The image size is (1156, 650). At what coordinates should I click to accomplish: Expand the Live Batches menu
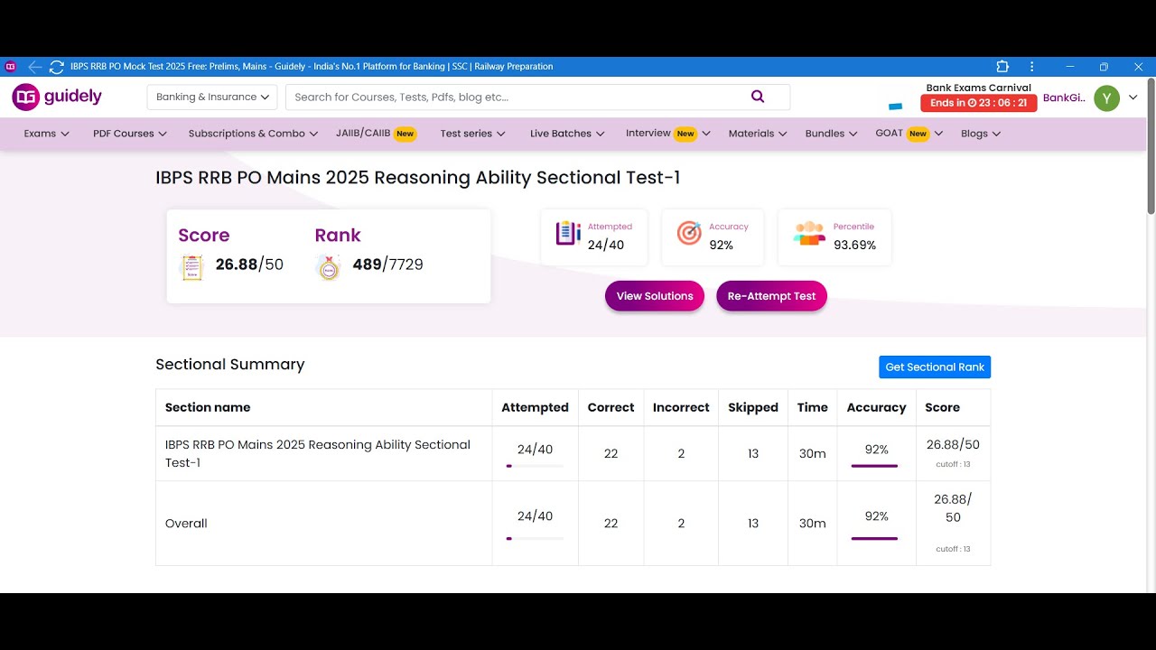pos(567,134)
